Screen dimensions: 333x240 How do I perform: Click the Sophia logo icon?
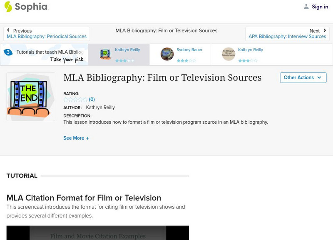(x=8, y=7)
